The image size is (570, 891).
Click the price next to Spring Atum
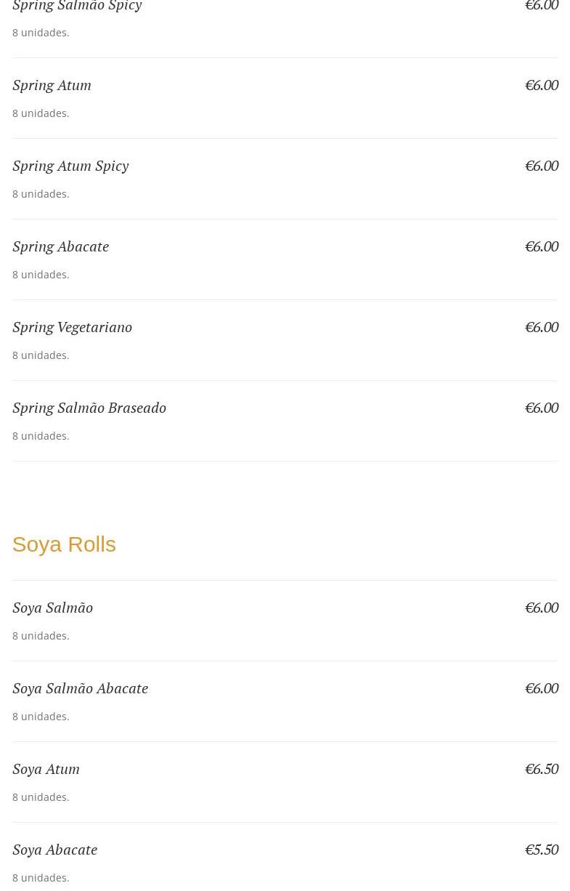[x=541, y=85]
